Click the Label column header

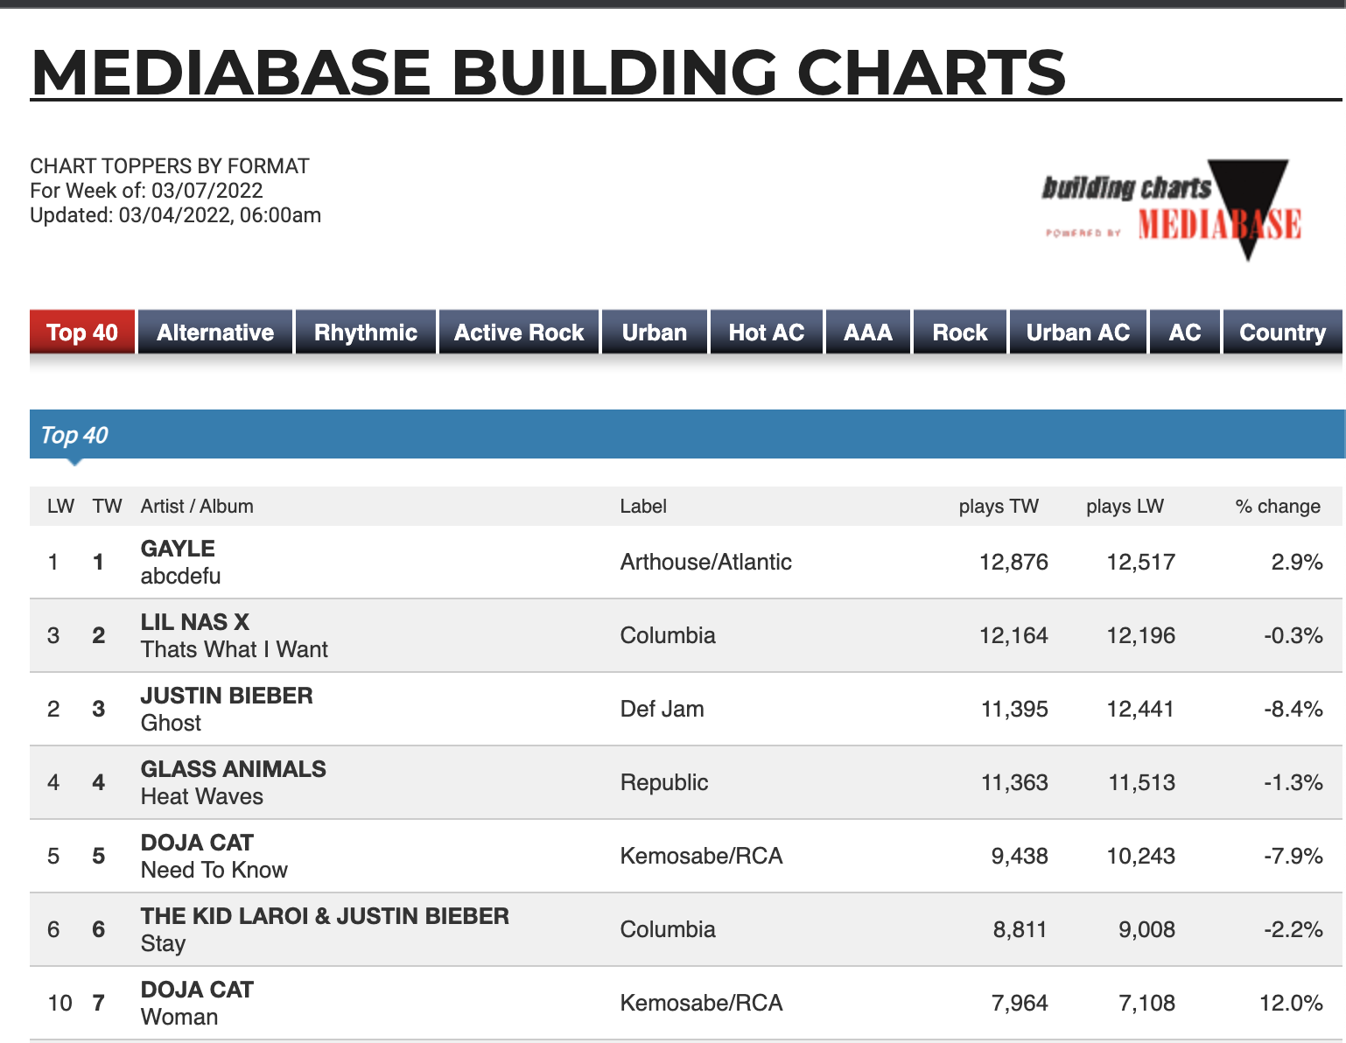(x=643, y=506)
